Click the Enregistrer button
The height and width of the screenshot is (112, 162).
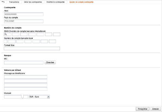(x=142, y=109)
